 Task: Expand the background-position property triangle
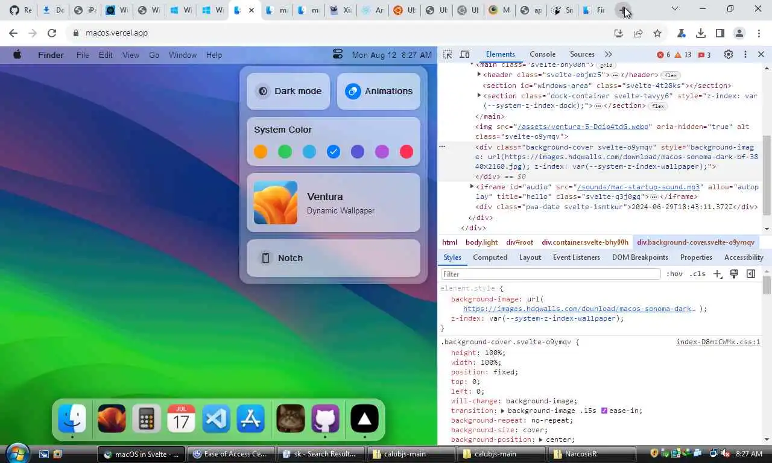541,439
